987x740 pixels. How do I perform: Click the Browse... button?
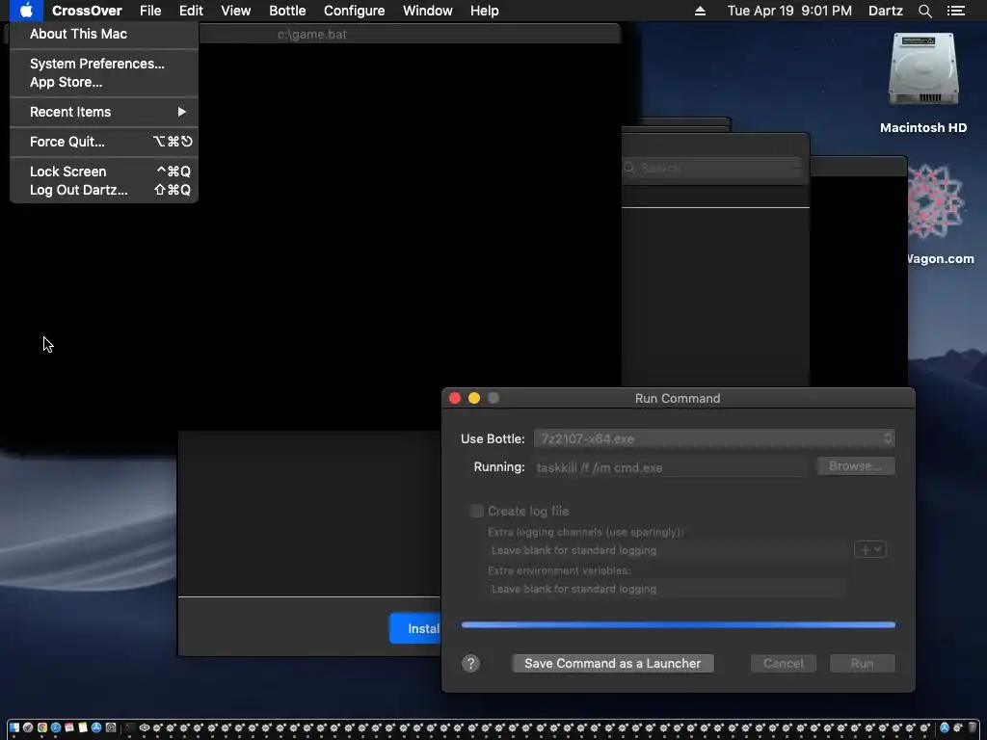click(856, 466)
